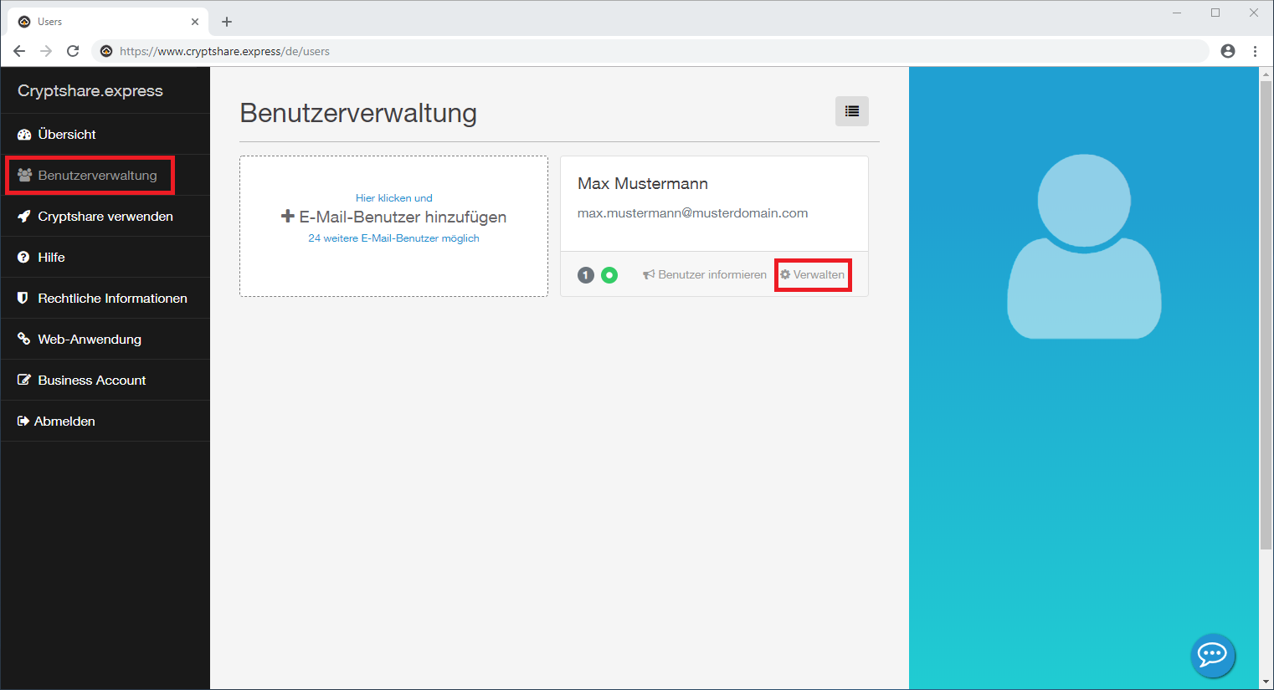Open a new browser tab

point(227,22)
